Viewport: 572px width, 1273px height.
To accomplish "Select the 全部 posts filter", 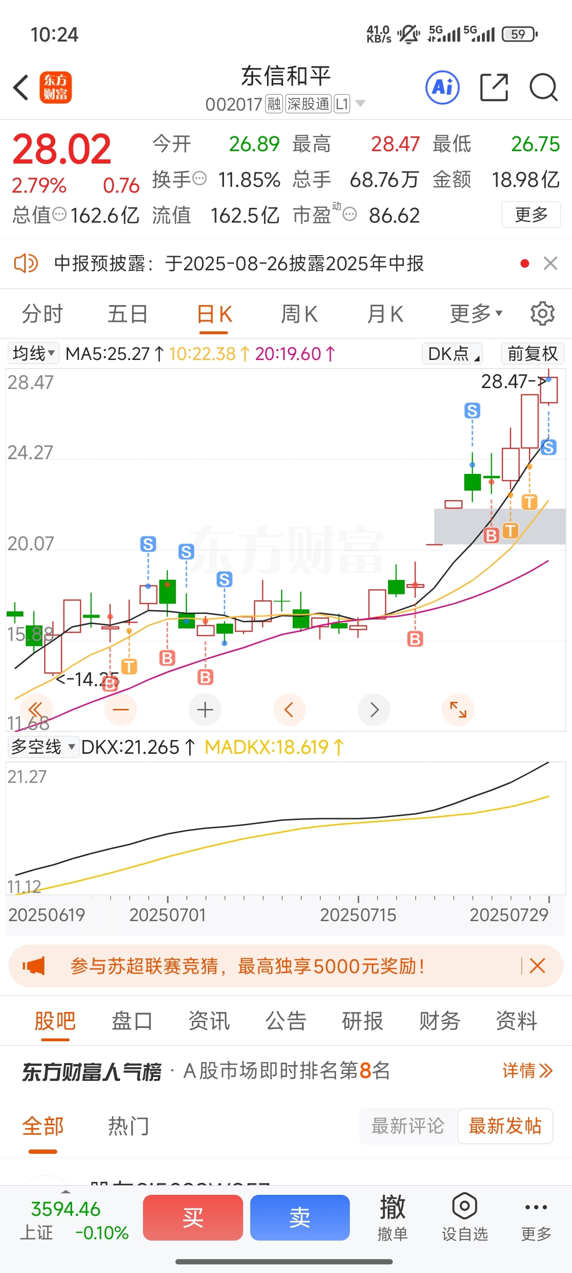I will click(43, 1127).
